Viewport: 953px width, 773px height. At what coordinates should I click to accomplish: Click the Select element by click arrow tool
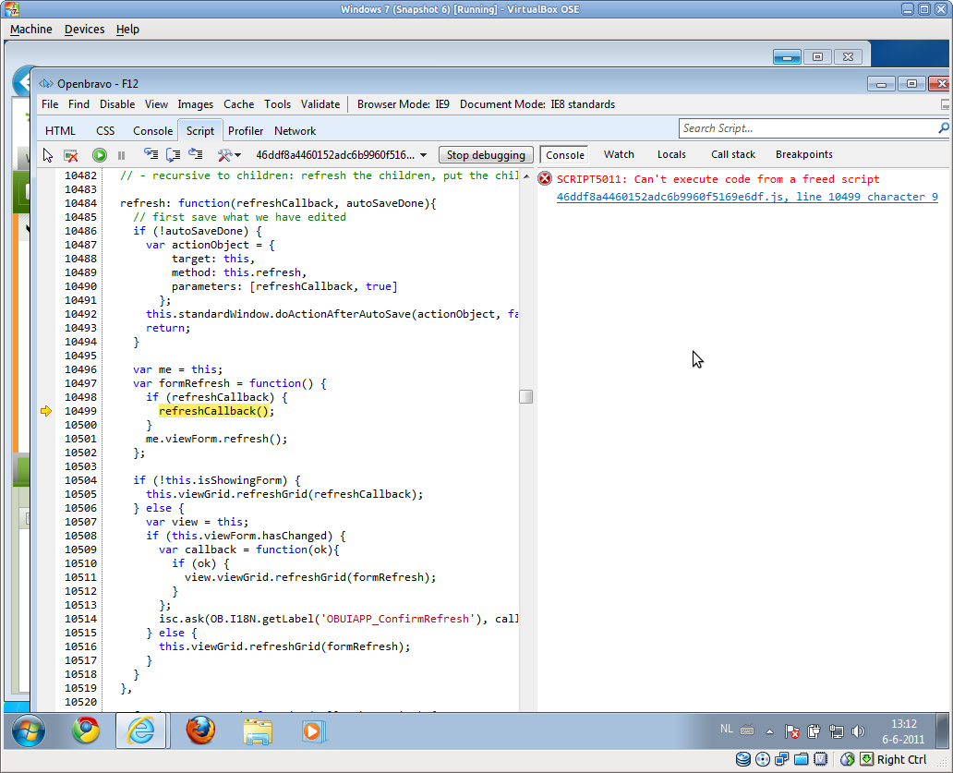[x=49, y=155]
